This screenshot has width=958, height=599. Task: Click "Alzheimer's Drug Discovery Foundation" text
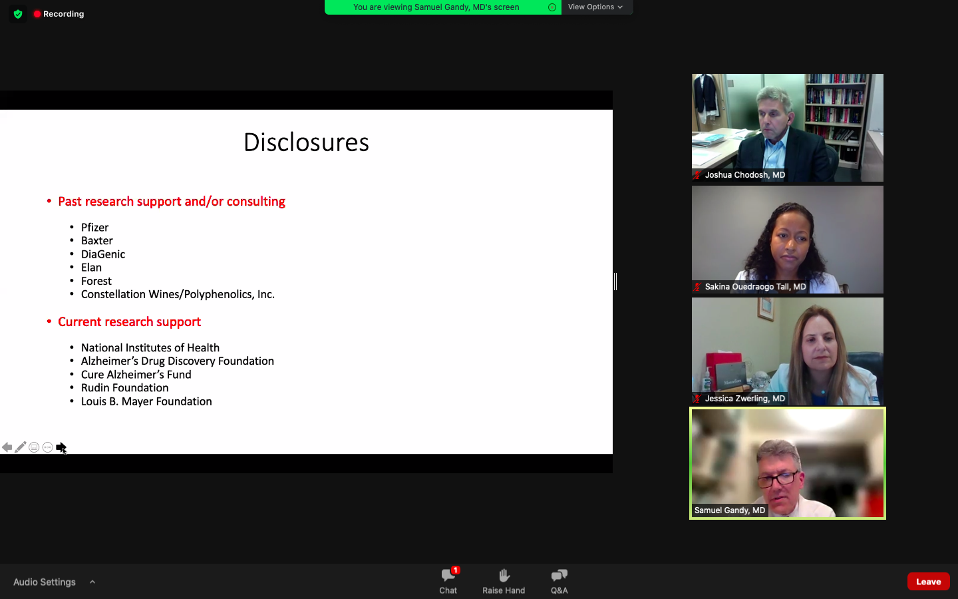click(x=178, y=361)
